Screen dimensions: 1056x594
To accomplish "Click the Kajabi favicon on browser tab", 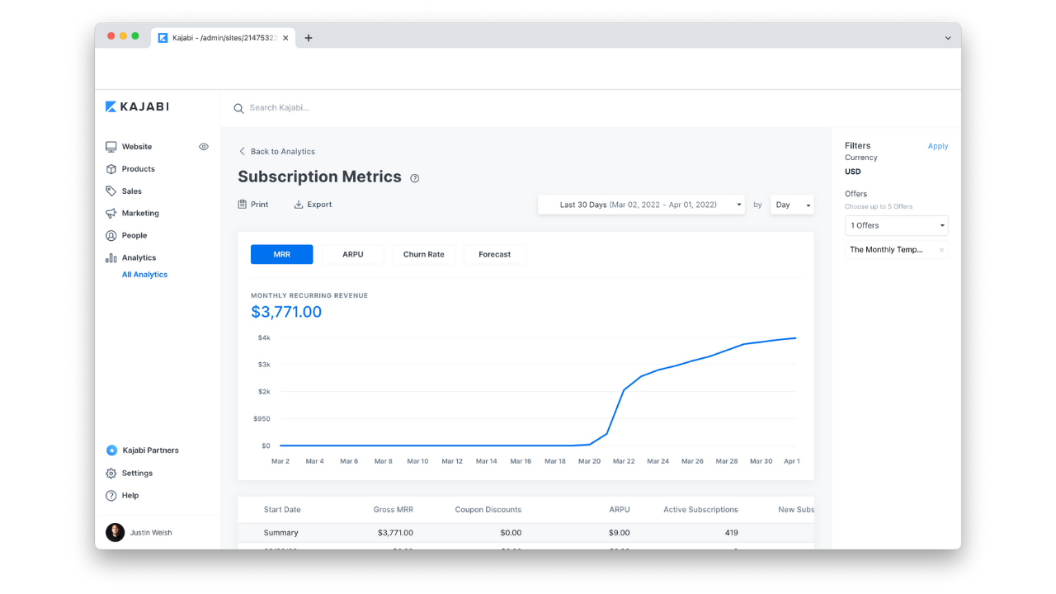I will (x=163, y=38).
